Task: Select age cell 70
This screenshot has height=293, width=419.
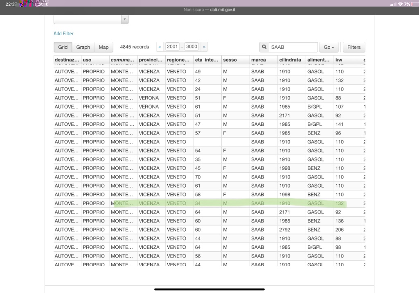Action: [x=207, y=177]
